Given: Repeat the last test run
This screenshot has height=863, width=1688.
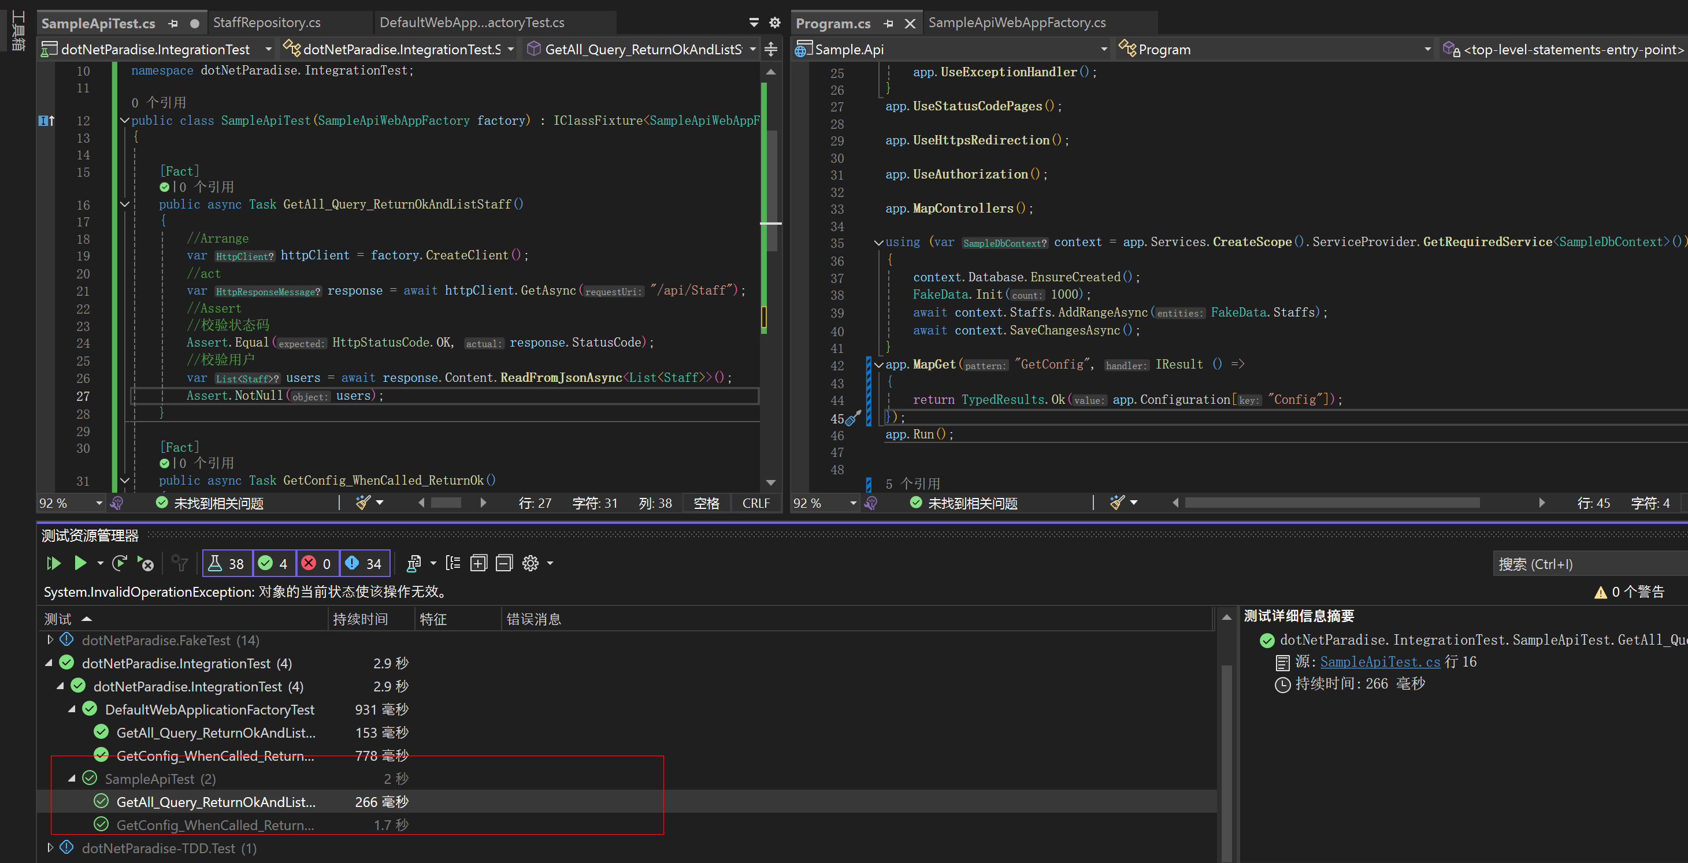Looking at the screenshot, I should point(119,563).
